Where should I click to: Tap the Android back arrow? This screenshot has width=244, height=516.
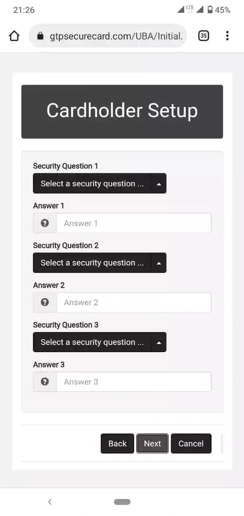pyautogui.click(x=50, y=502)
